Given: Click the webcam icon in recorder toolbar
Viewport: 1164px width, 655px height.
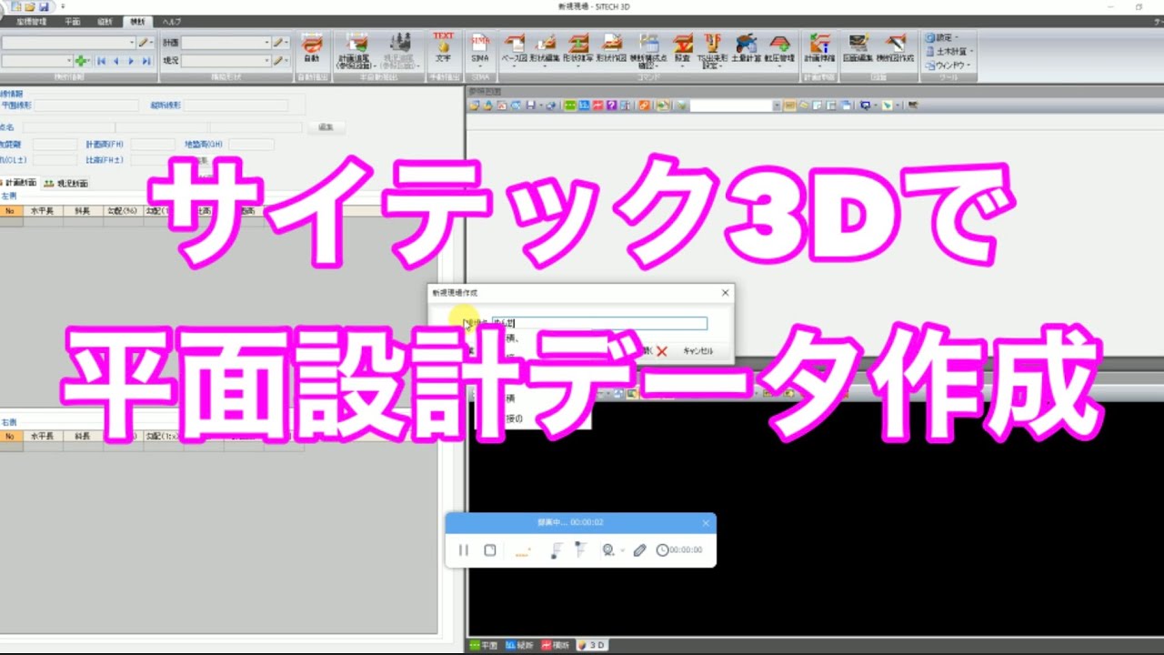Looking at the screenshot, I should pos(607,550).
